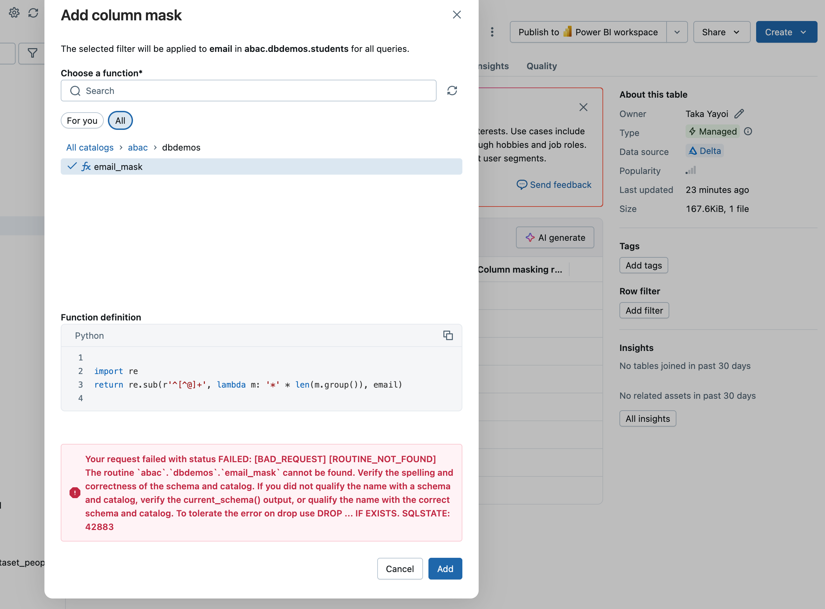
Task: Close the Add column mask dialog
Action: [x=457, y=15]
